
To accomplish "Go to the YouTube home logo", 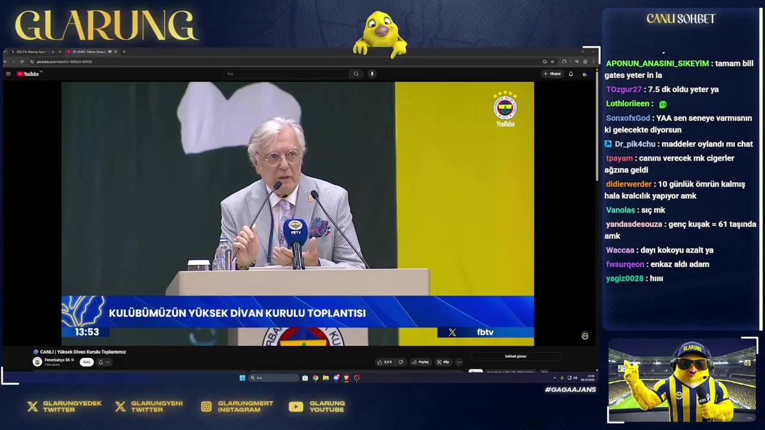I will 28,74.
